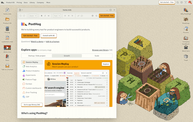
Task: Open the Font dropdown in toolbar
Action: 57,16
